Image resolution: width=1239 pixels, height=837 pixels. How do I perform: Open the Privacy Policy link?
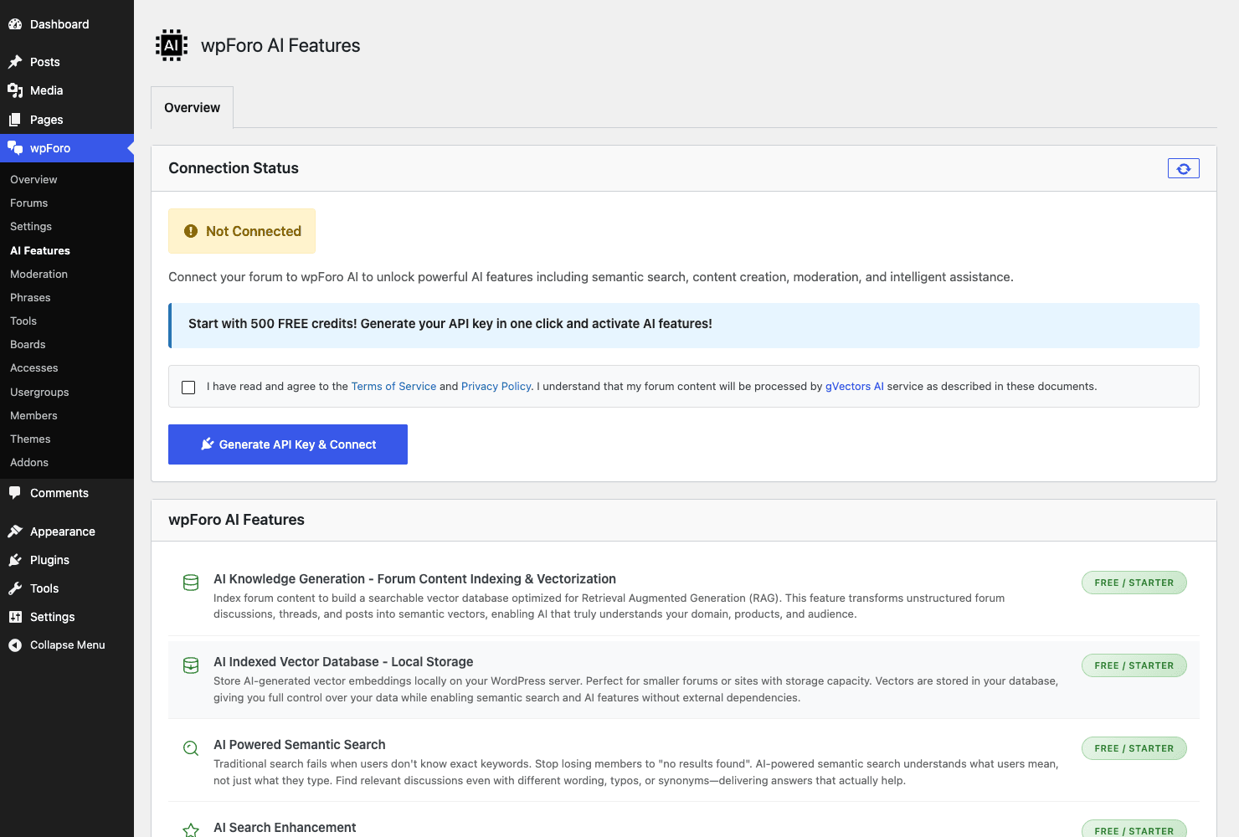click(496, 386)
